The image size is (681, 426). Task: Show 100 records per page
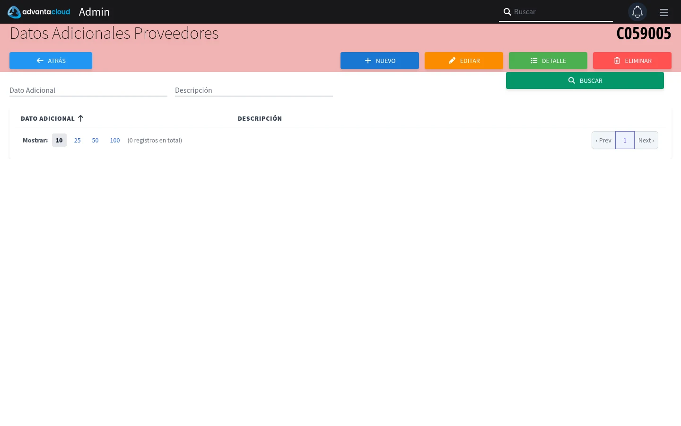click(x=115, y=140)
